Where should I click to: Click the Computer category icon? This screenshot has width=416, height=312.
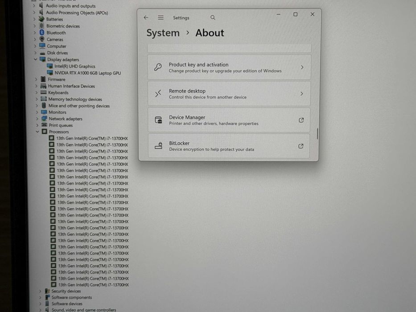(x=42, y=46)
